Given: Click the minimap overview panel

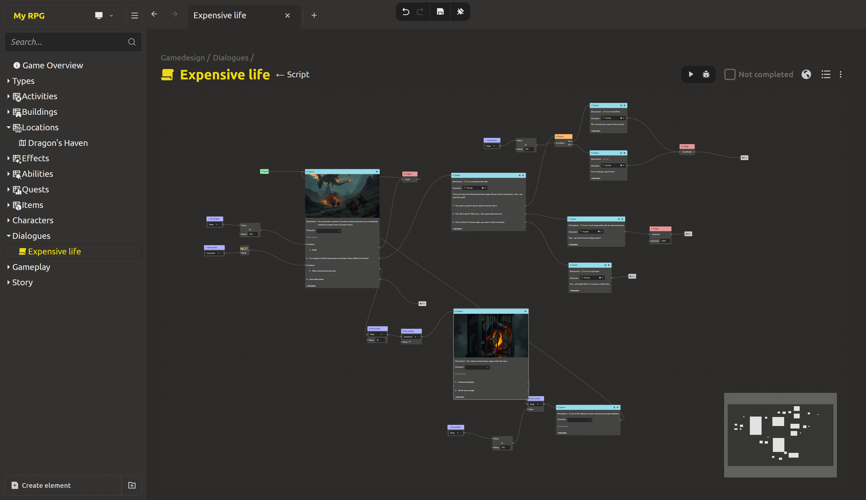Looking at the screenshot, I should click(x=780, y=435).
